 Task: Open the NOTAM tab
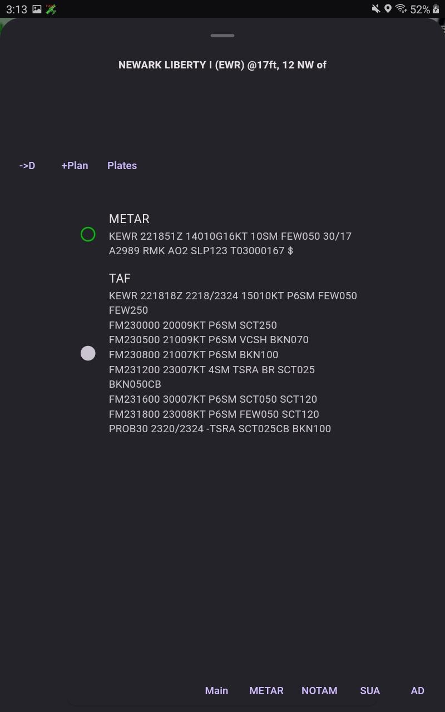[319, 690]
